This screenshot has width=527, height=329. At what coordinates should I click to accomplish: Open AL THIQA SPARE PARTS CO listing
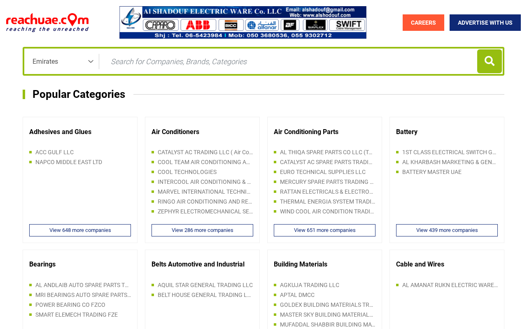(326, 152)
